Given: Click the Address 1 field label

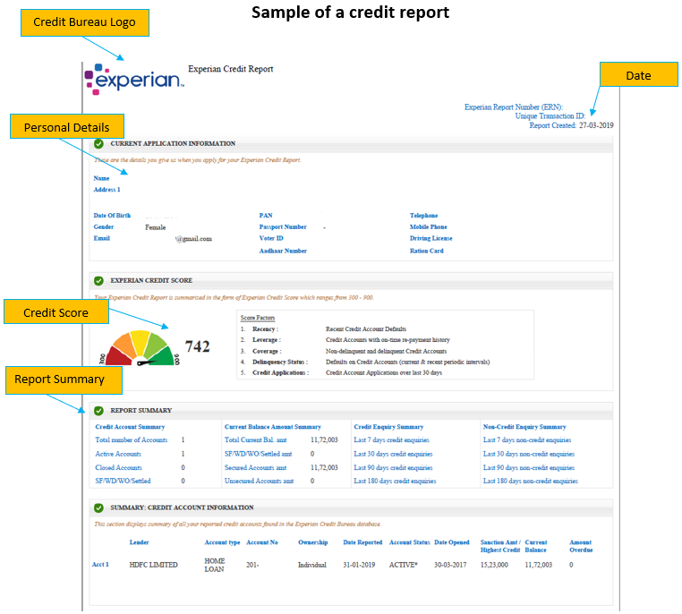Looking at the screenshot, I should (107, 190).
